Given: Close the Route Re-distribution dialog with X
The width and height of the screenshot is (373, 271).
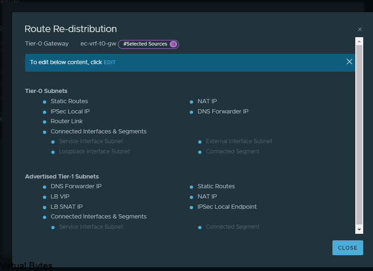Looking at the screenshot, I should point(359,29).
